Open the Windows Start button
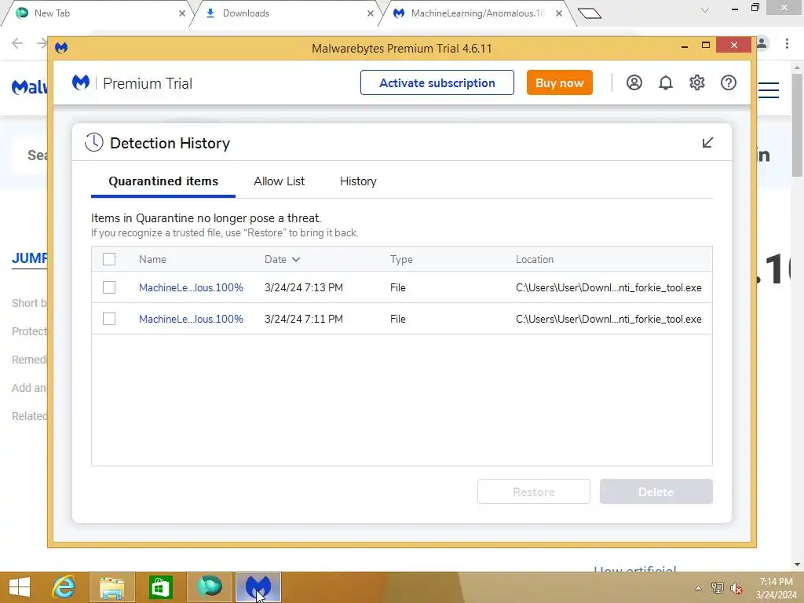804x603 pixels. click(x=20, y=587)
